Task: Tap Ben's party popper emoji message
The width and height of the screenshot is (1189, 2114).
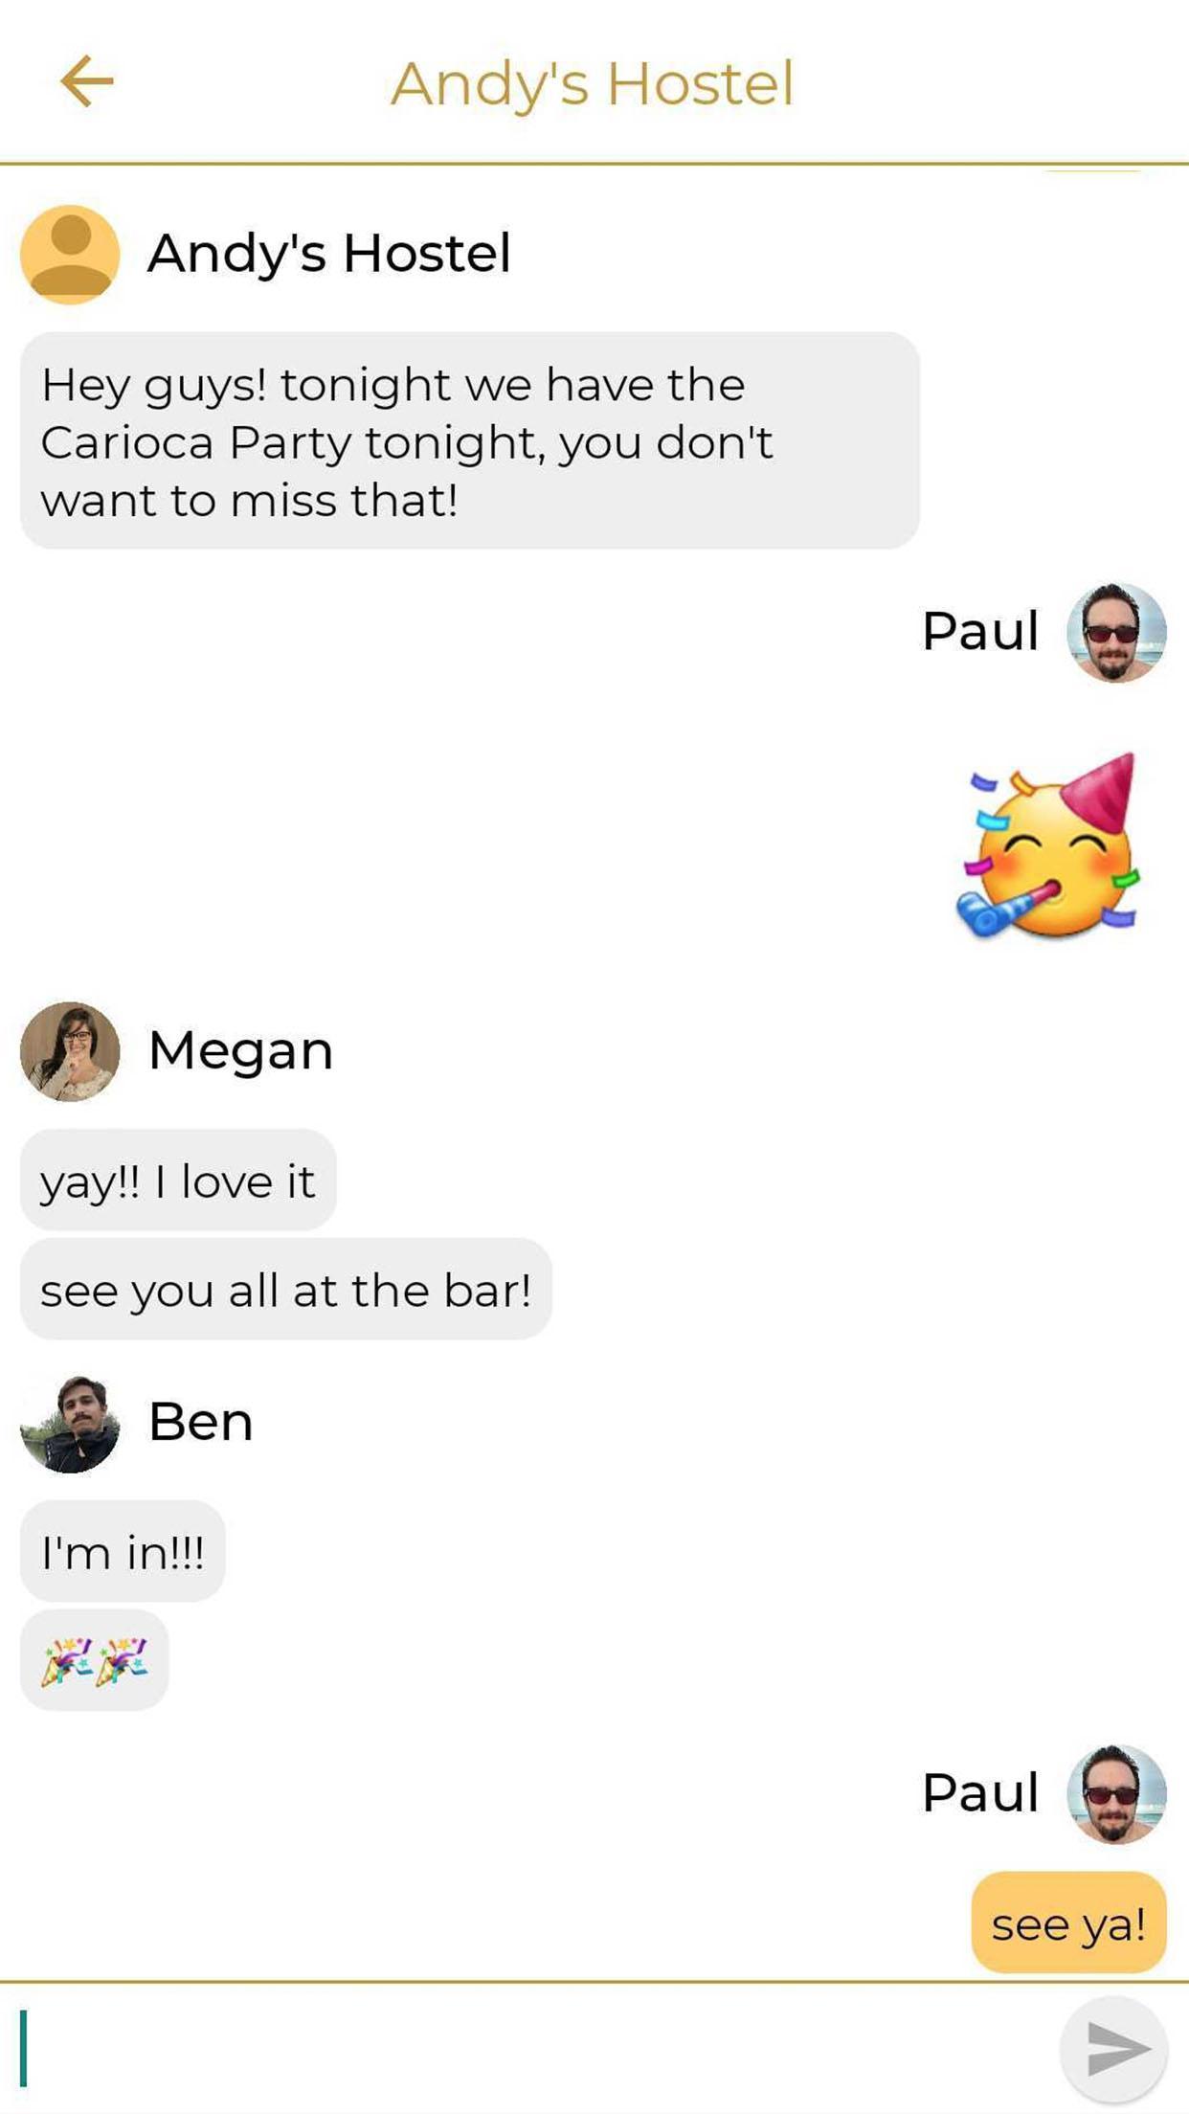Action: click(x=94, y=1660)
